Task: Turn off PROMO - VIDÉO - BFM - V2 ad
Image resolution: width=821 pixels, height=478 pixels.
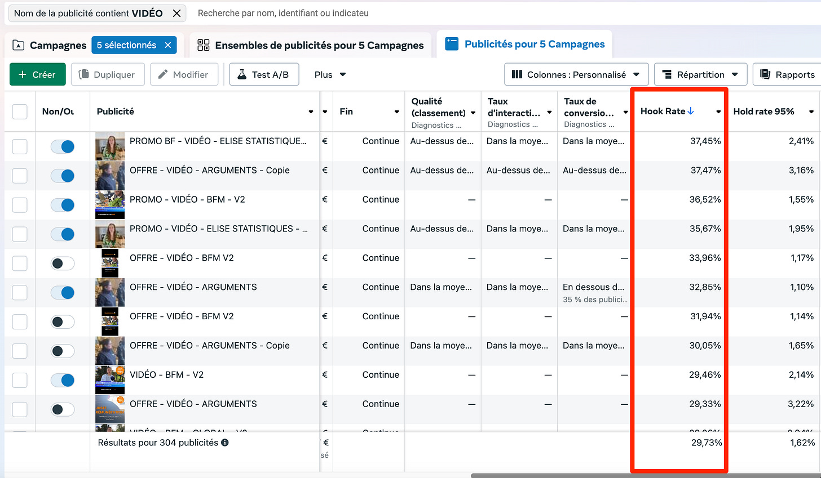Action: coord(63,205)
